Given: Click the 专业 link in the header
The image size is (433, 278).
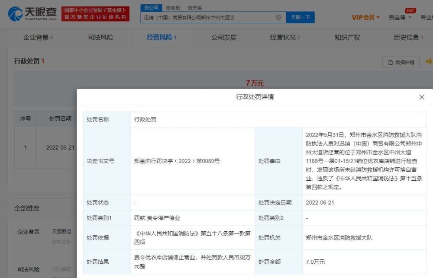Looking at the screenshot, I should pyautogui.click(x=427, y=17).
